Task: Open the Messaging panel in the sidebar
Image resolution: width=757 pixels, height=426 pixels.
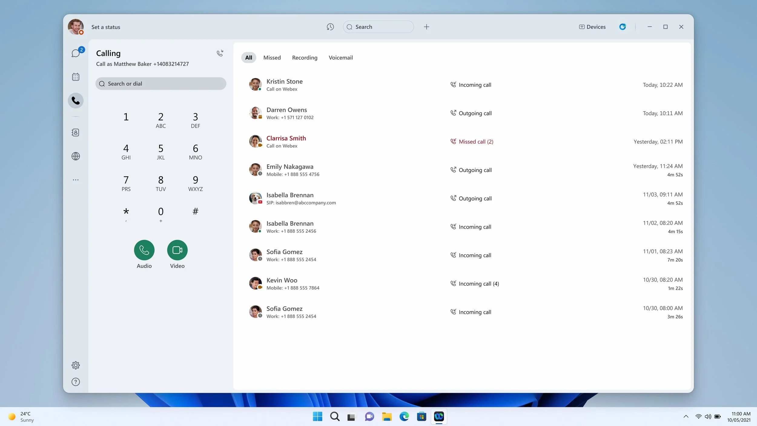Action: tap(75, 52)
